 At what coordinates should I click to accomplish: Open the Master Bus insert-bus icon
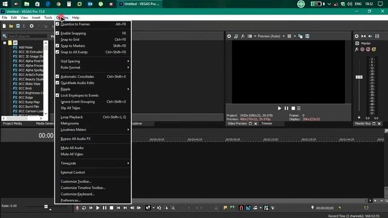pos(357,43)
